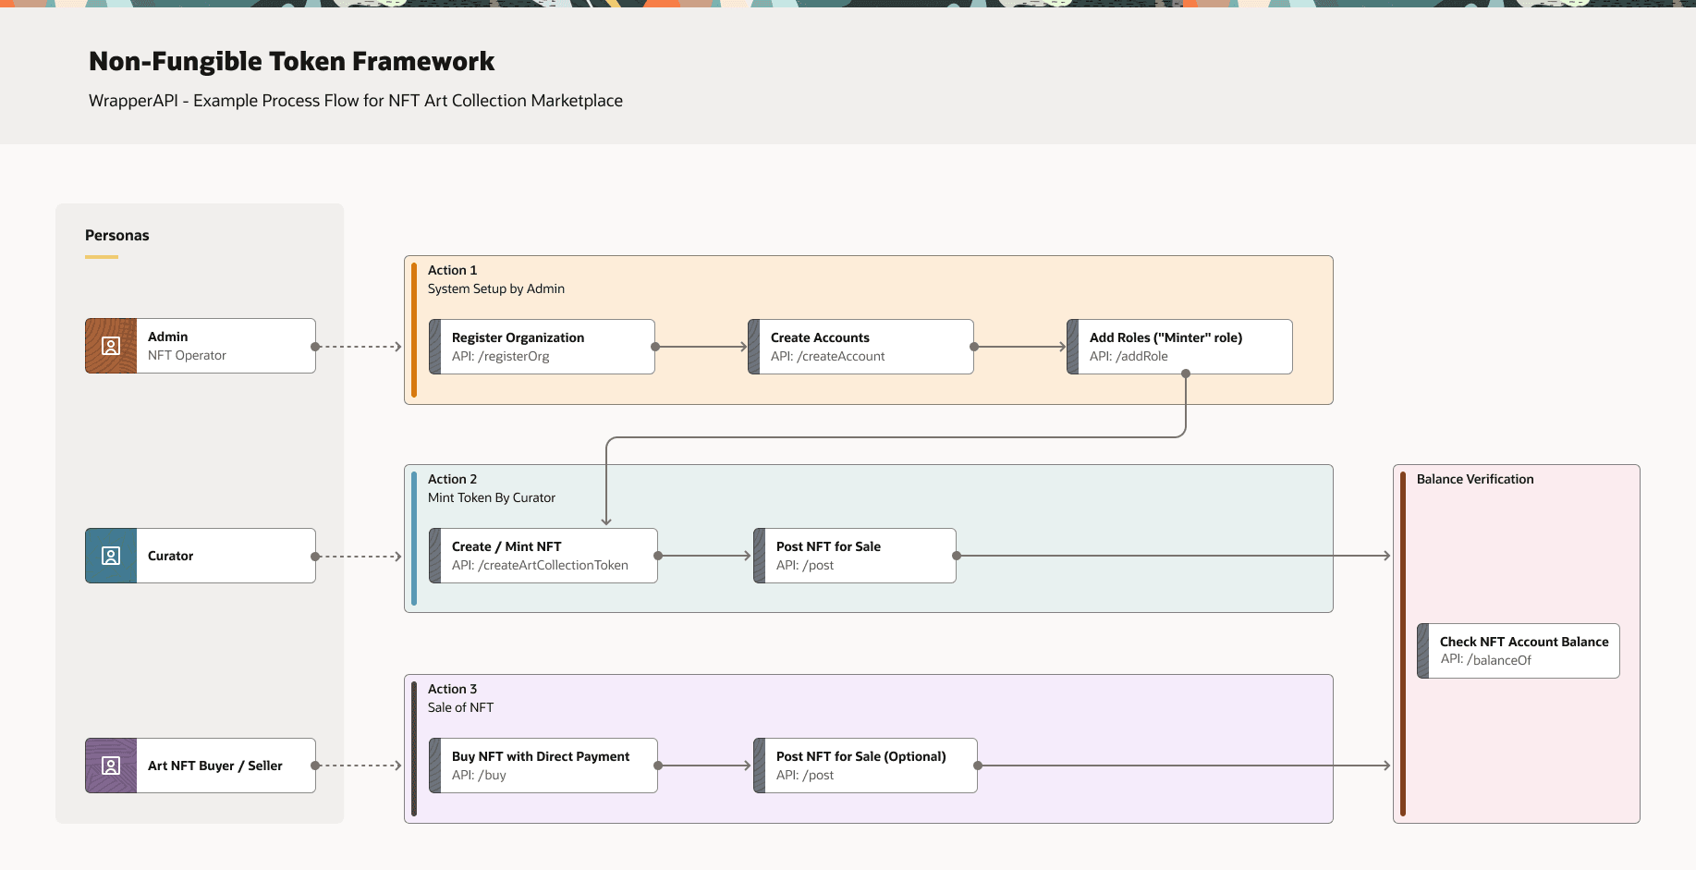Click the Curator persona icon

tap(111, 556)
